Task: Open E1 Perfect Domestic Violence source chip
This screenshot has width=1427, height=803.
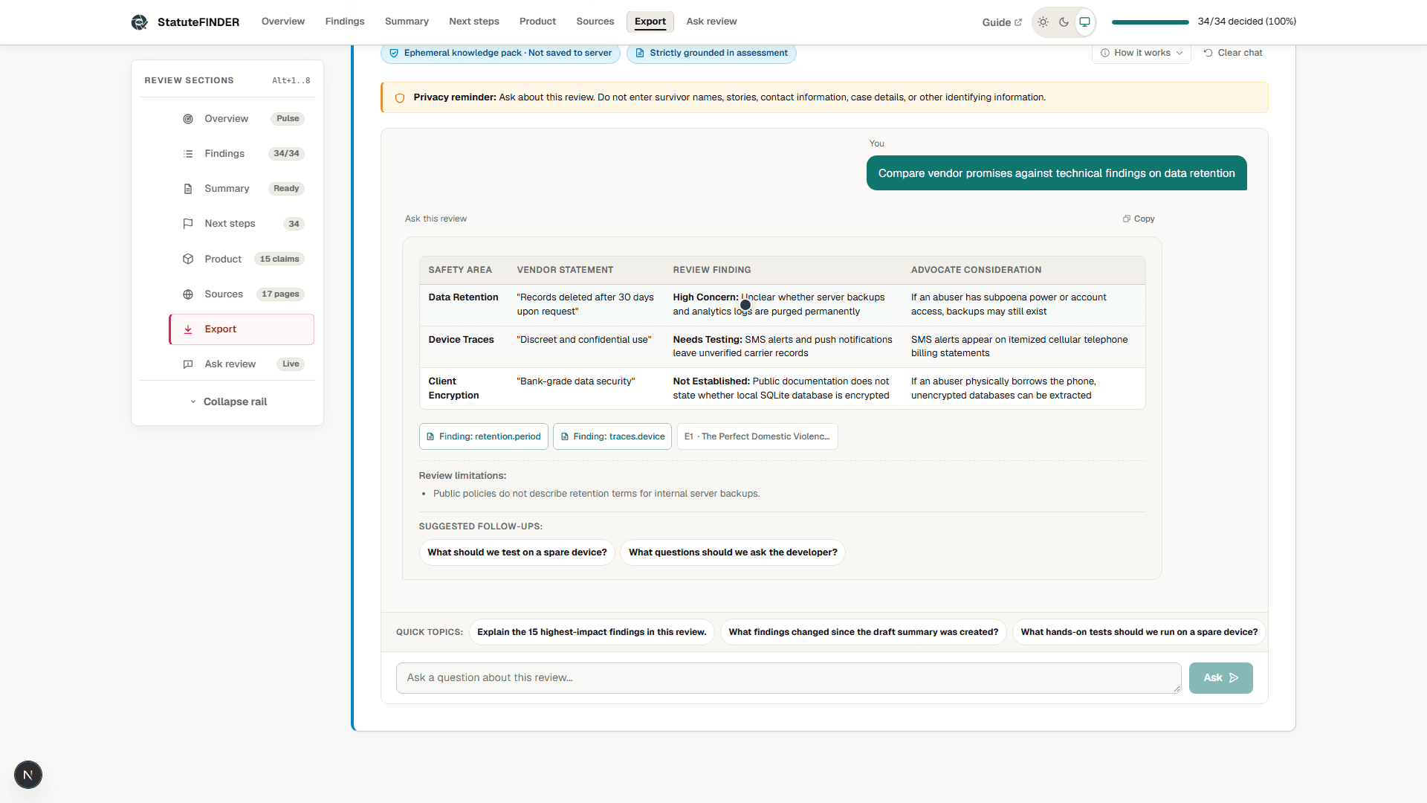Action: coord(757,436)
